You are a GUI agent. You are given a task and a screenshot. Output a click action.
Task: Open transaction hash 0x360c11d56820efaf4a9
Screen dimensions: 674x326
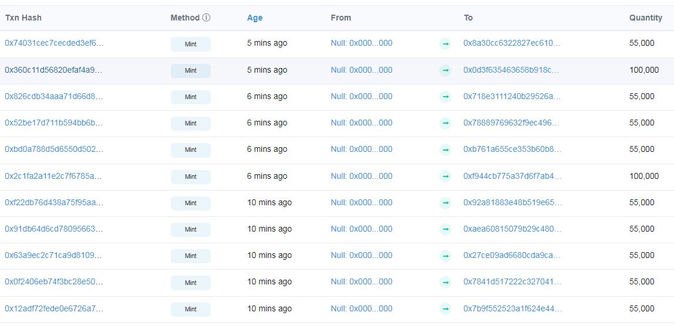point(54,70)
